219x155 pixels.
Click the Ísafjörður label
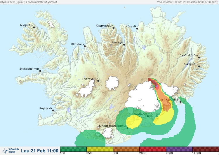[x=27, y=25]
